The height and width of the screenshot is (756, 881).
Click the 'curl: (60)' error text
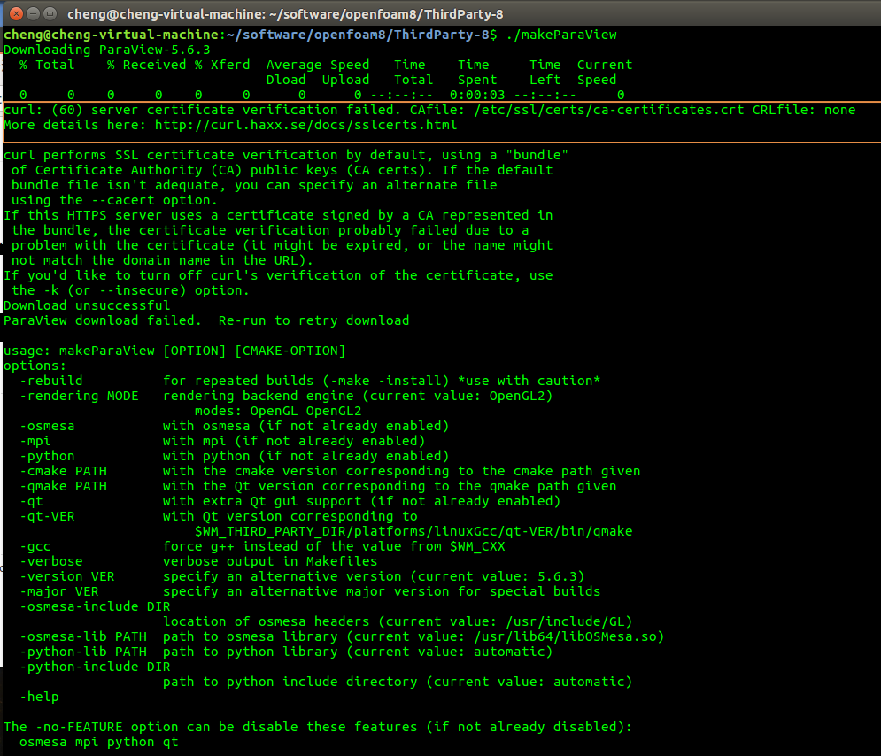(43, 110)
